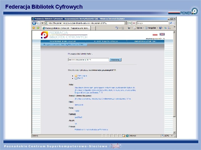Expand the command bar overflow chevron
The width and height of the screenshot is (201, 150).
tap(174, 27)
